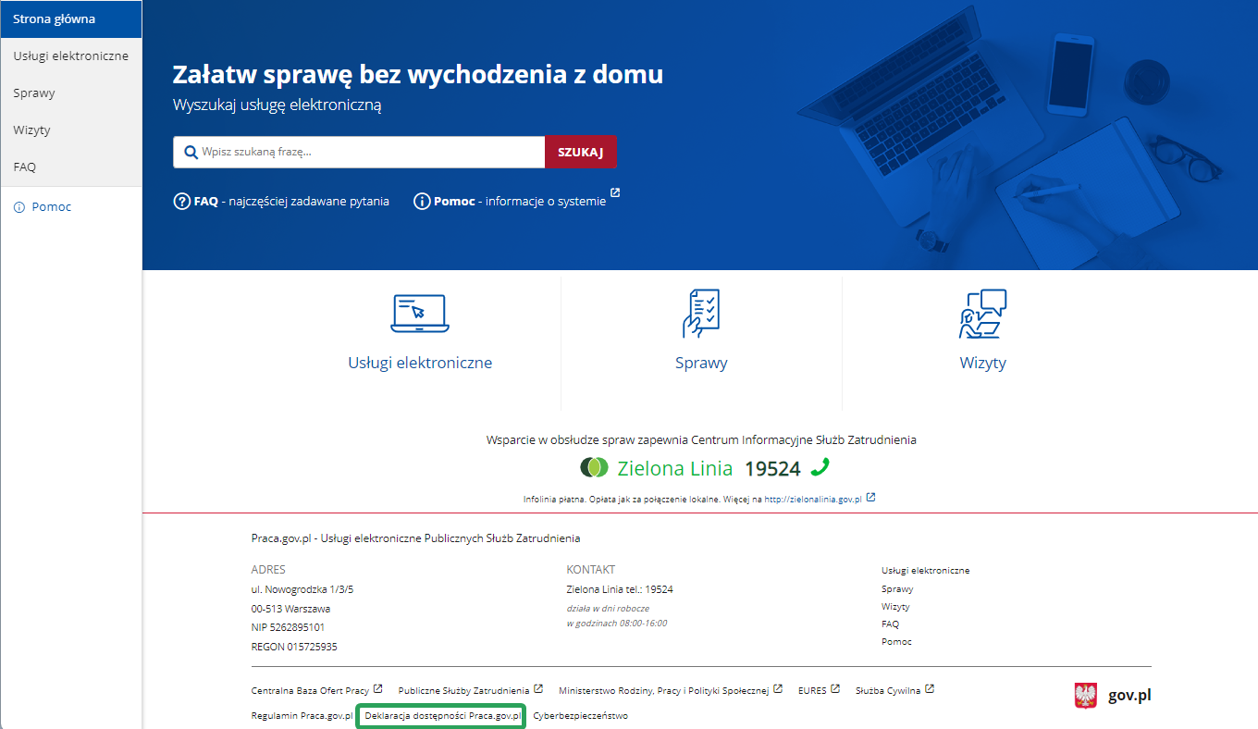Click the REGON 015725935 text
This screenshot has width=1258, height=729.
(x=294, y=647)
